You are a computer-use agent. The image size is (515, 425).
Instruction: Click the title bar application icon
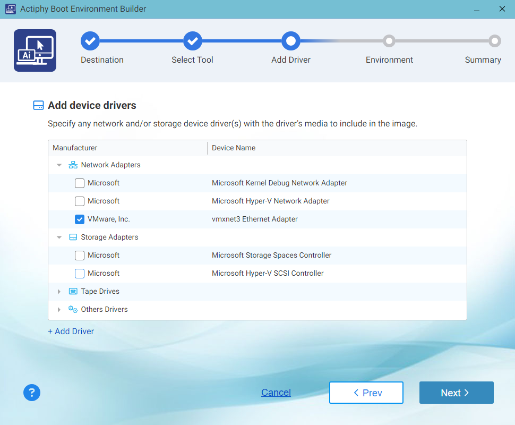11,9
